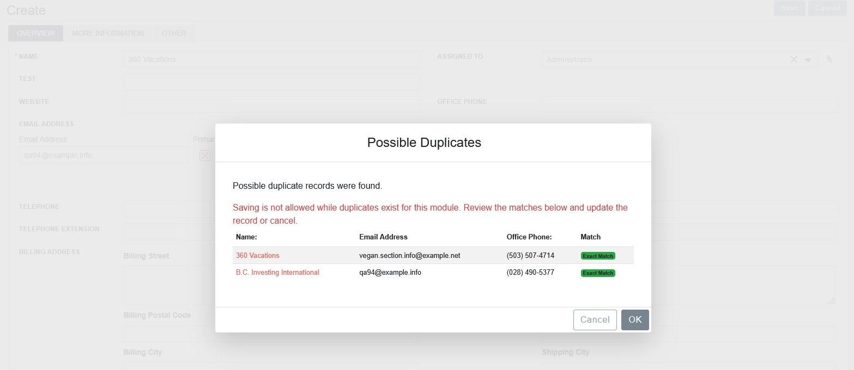
Task: Click the Email Address column header
Action: point(383,237)
